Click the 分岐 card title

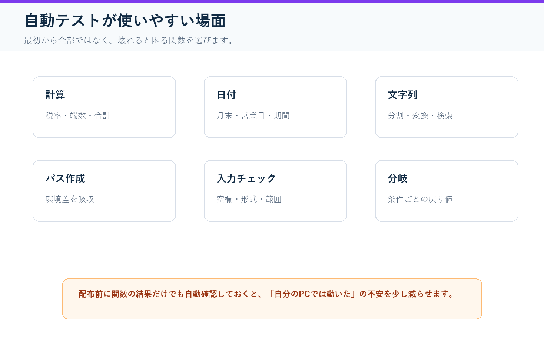[x=398, y=178]
